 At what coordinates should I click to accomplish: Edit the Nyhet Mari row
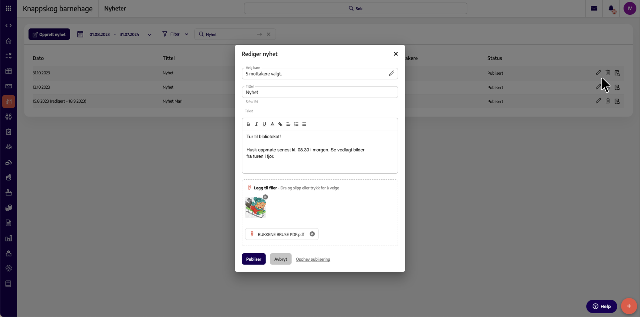tap(598, 101)
